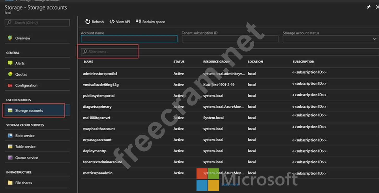Open Configuration in the sidebar menu

(x=26, y=85)
